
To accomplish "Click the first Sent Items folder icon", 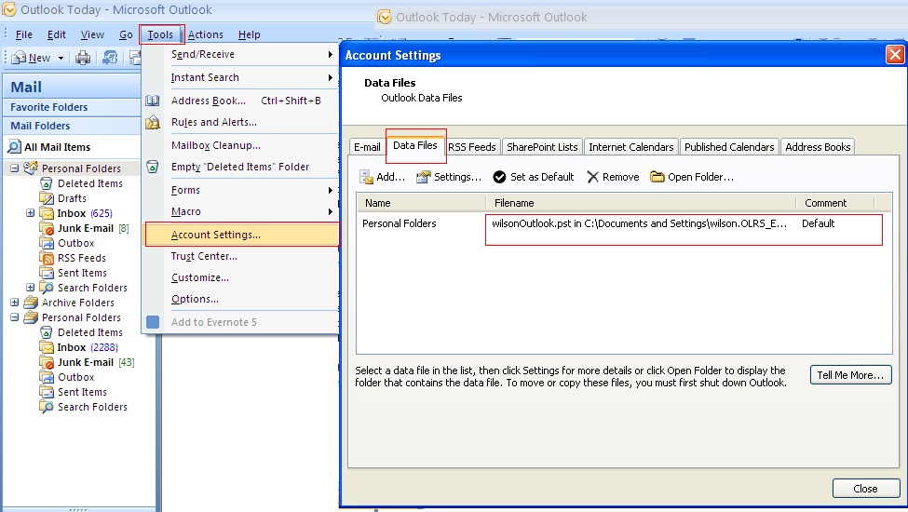I will click(47, 273).
